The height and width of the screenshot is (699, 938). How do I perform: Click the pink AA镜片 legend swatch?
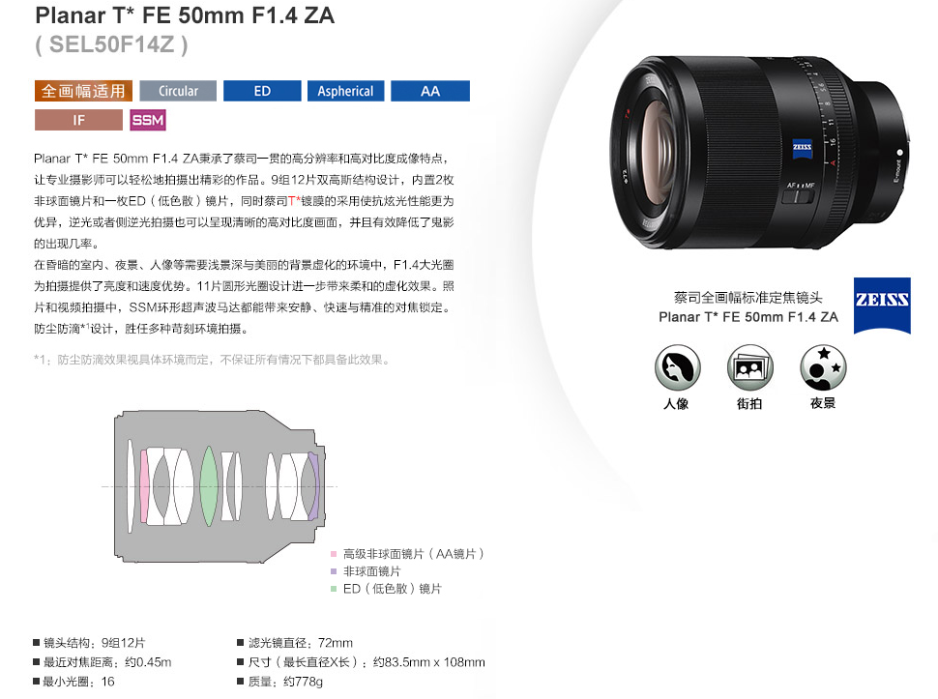(334, 554)
